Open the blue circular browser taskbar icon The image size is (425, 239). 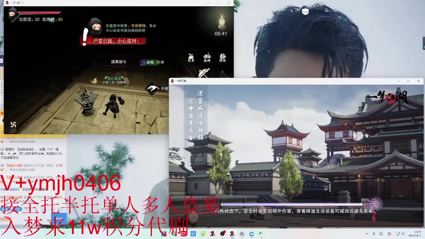(252, 234)
